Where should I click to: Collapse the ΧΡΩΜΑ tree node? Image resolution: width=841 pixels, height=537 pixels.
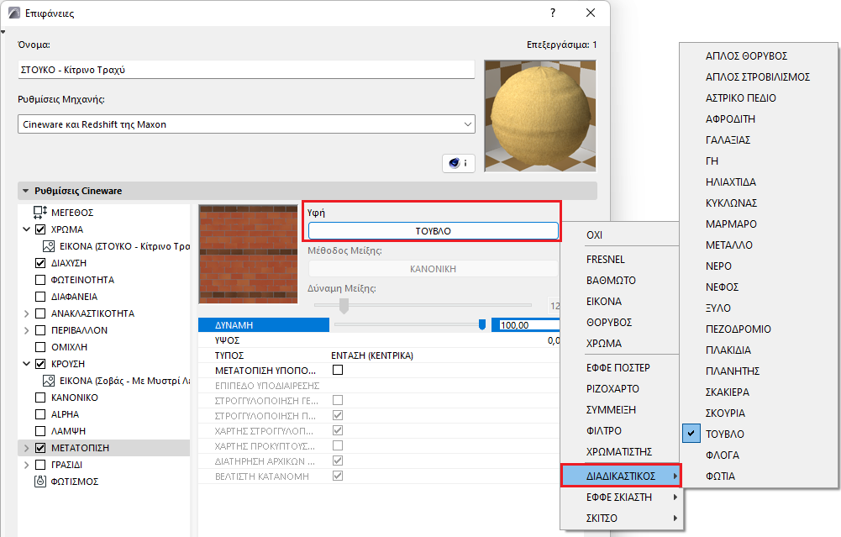26,229
